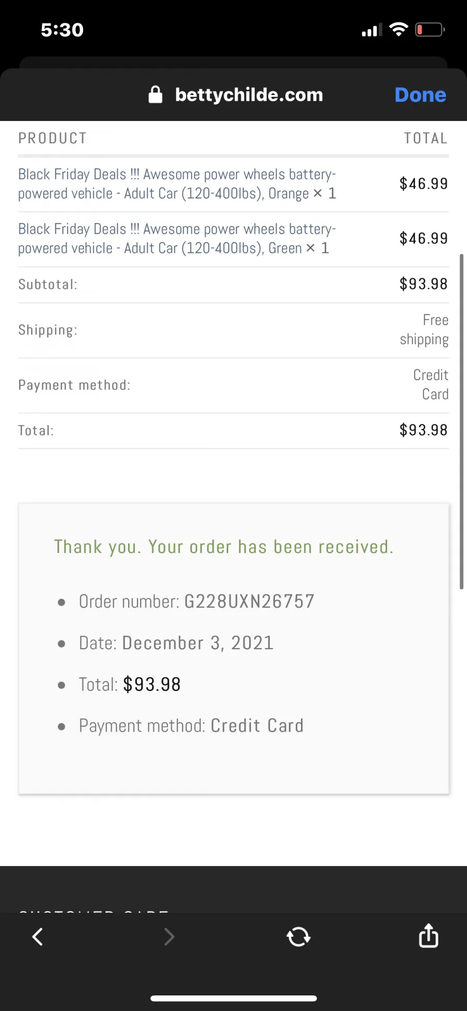Go back using the left chevron arrow
The image size is (467, 1011).
point(37,937)
